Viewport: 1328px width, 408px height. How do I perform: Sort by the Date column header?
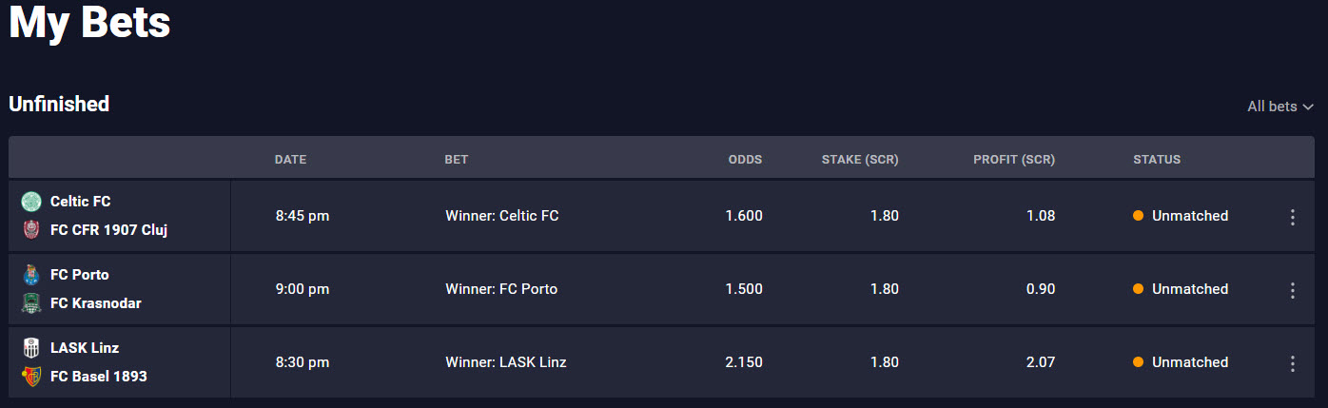click(290, 160)
